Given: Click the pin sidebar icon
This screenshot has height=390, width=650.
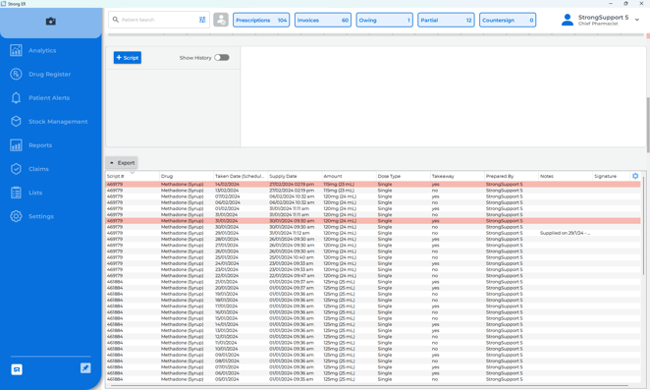Looking at the screenshot, I should click(x=85, y=368).
